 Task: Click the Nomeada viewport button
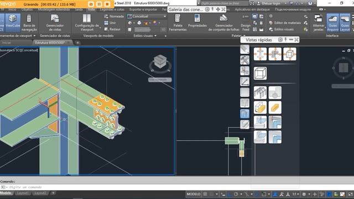click(x=114, y=16)
